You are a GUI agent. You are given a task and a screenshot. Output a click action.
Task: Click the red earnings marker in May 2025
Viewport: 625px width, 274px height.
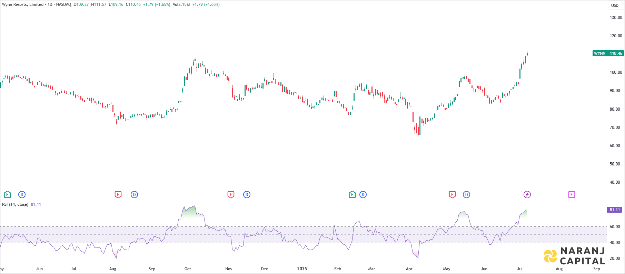[x=452, y=195]
